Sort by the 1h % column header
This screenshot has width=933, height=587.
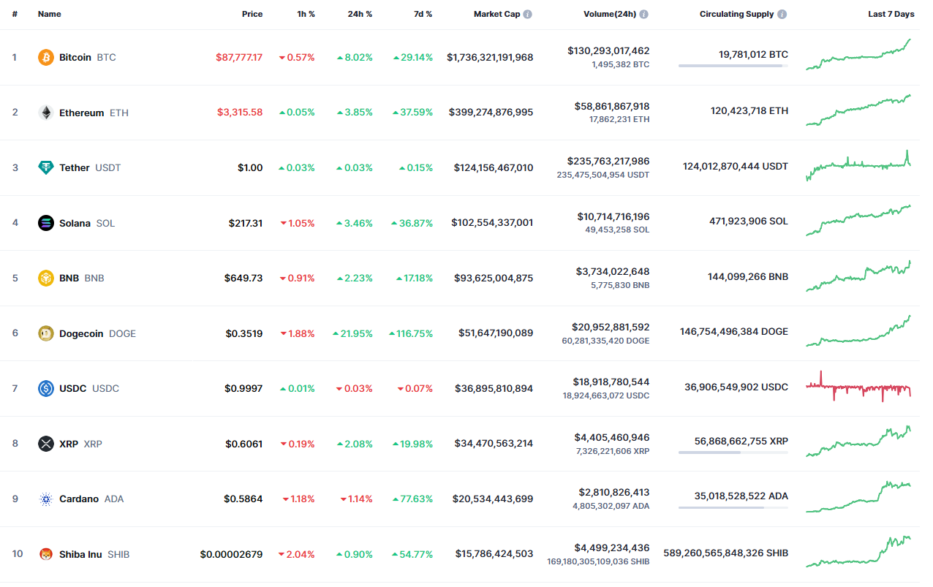tap(305, 14)
